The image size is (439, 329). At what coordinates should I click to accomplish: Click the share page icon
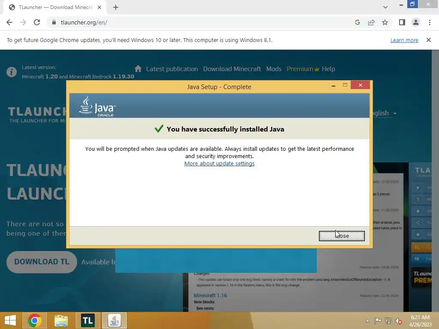tap(371, 22)
